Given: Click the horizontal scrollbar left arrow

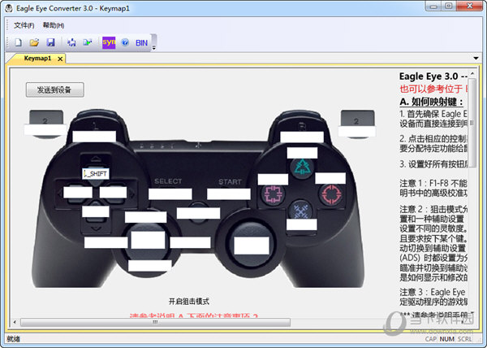Looking at the screenshot, I should point(15,322).
